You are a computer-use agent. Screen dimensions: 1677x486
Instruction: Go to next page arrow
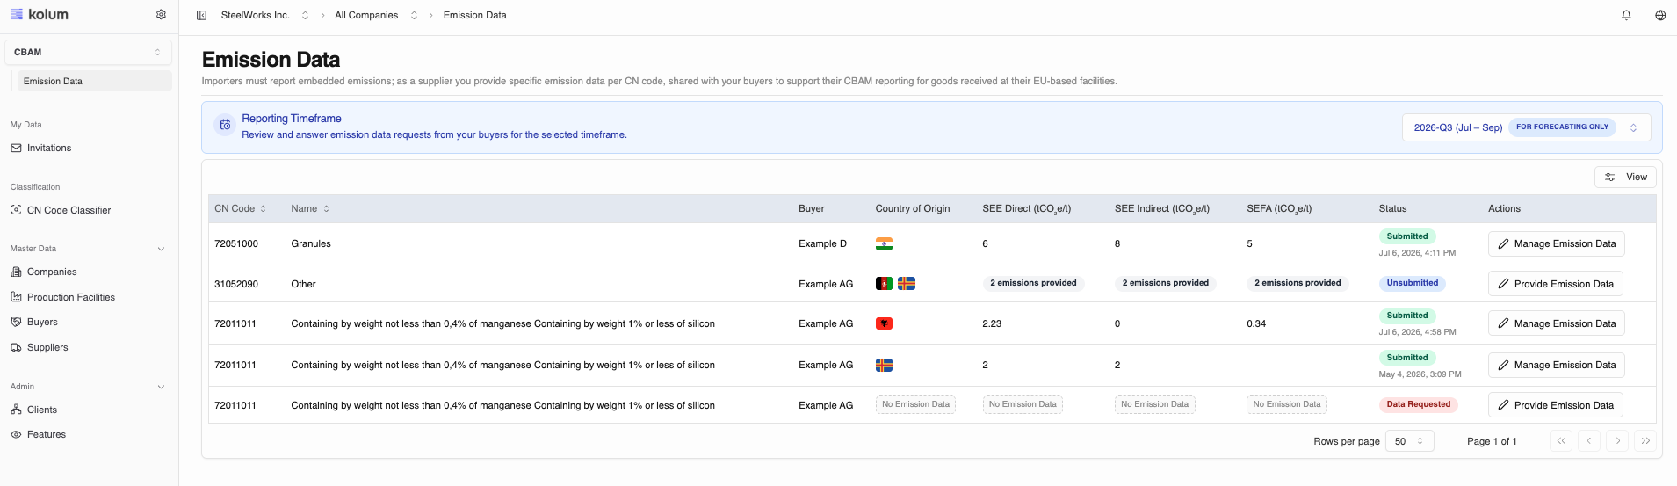click(1617, 441)
